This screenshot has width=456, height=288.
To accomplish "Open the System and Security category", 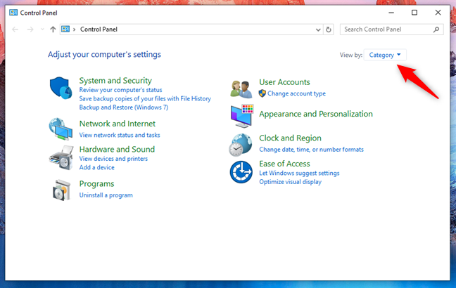I will [x=115, y=80].
